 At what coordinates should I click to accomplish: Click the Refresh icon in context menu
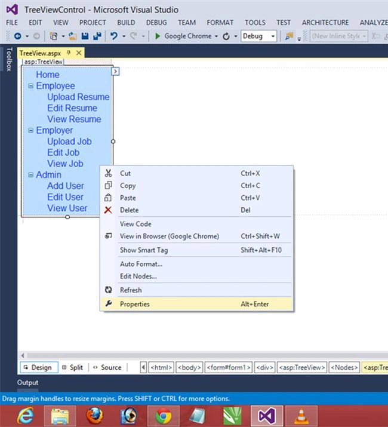109,290
